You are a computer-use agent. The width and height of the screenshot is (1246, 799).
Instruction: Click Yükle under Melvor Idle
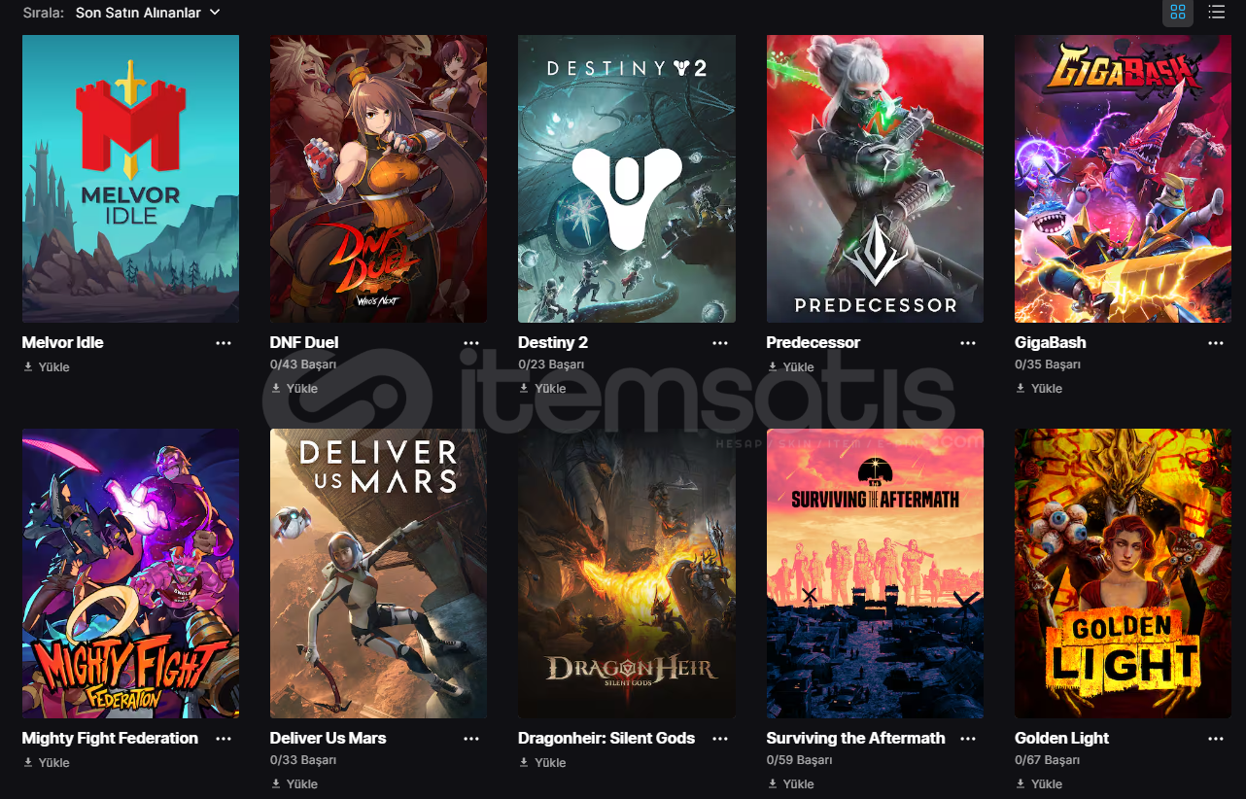click(x=47, y=367)
